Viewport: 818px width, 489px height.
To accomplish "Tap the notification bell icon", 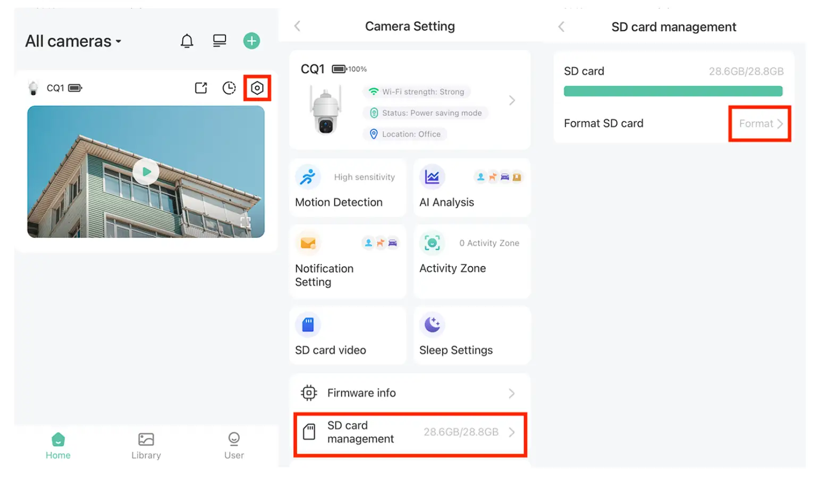I will tap(187, 41).
